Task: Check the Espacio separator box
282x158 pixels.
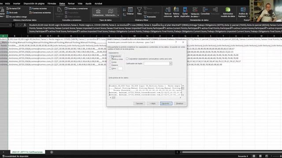Action: [110, 65]
